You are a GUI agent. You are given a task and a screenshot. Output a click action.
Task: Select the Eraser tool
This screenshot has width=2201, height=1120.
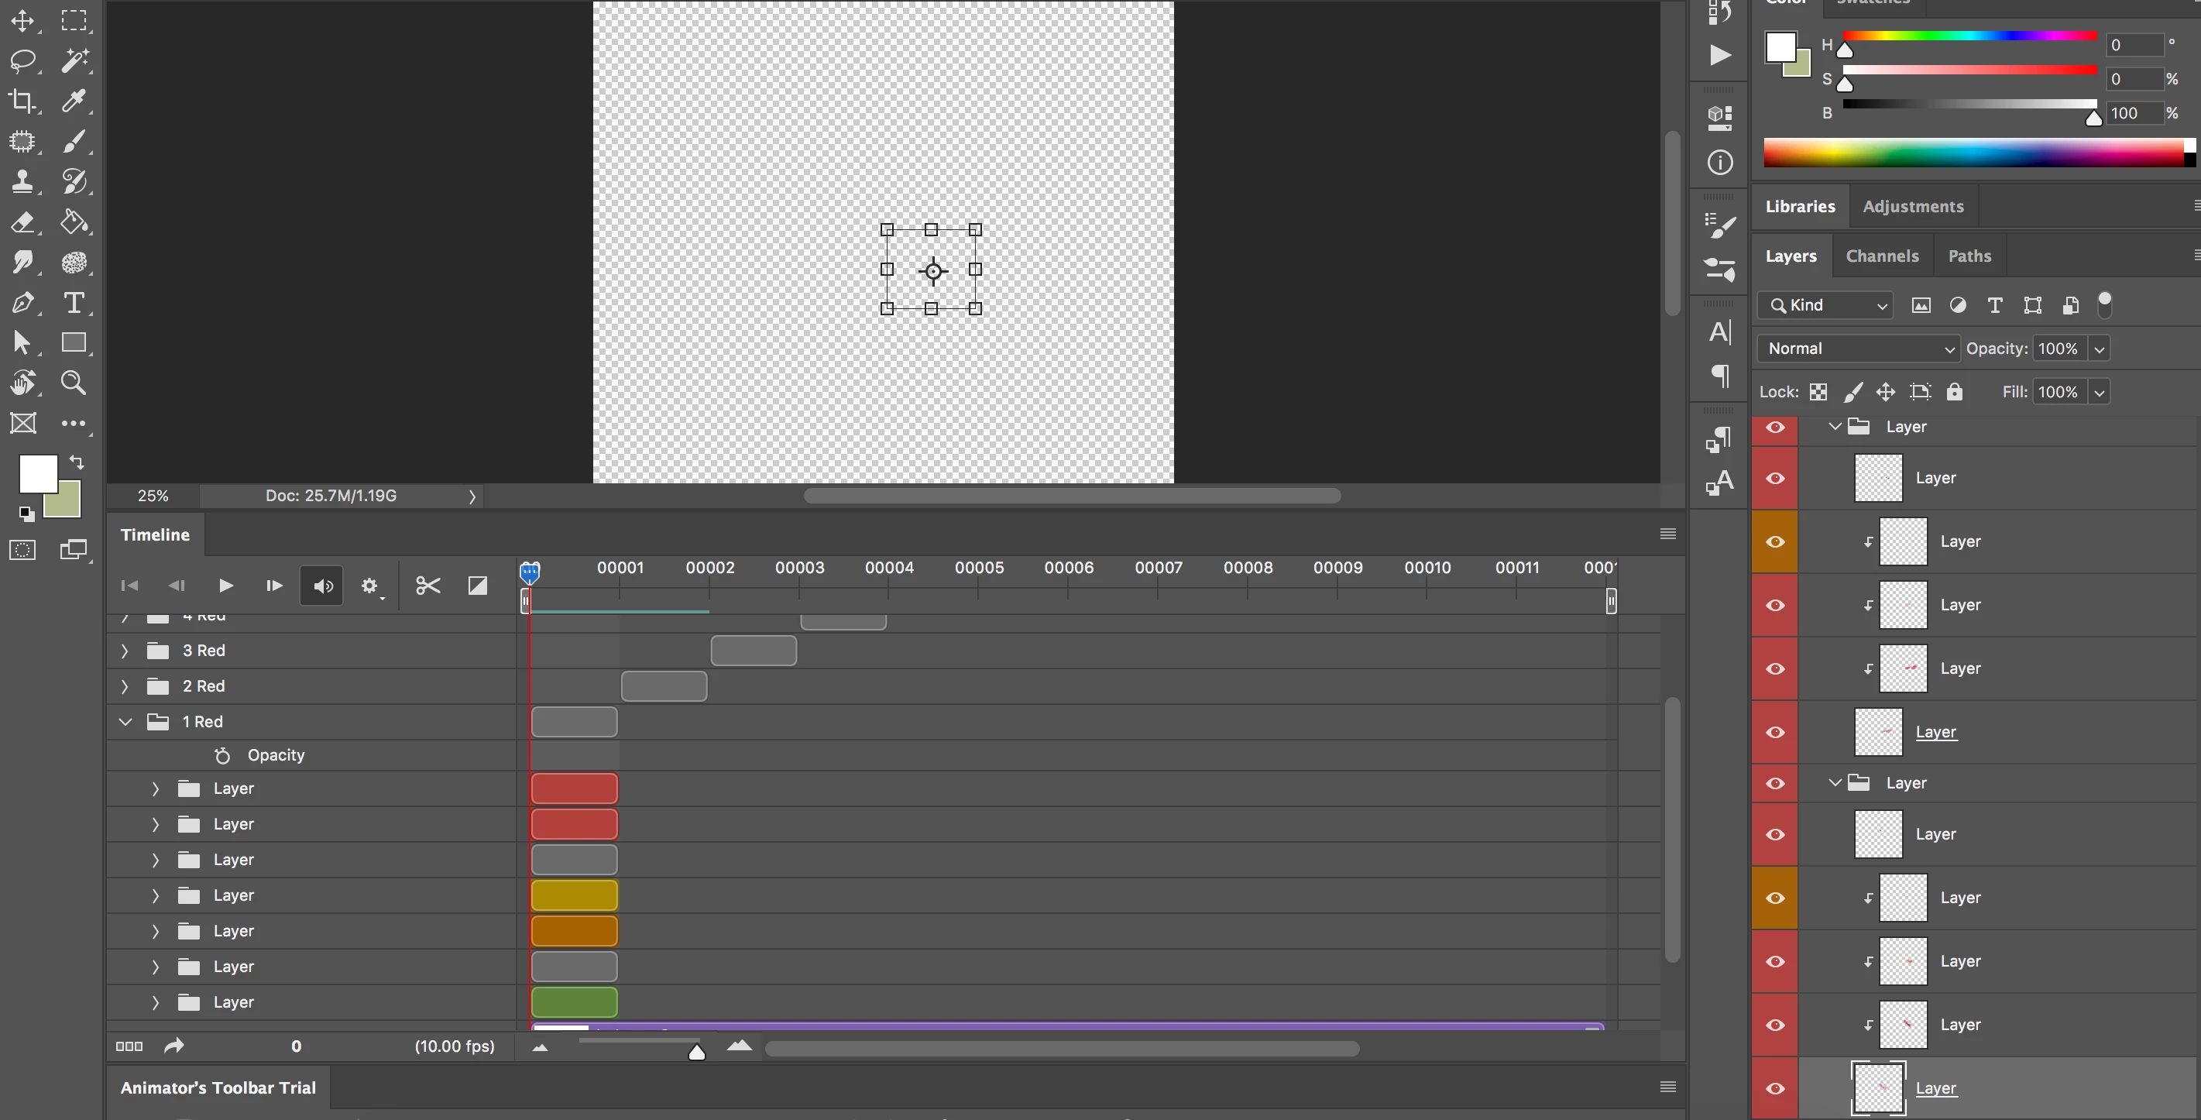click(22, 222)
